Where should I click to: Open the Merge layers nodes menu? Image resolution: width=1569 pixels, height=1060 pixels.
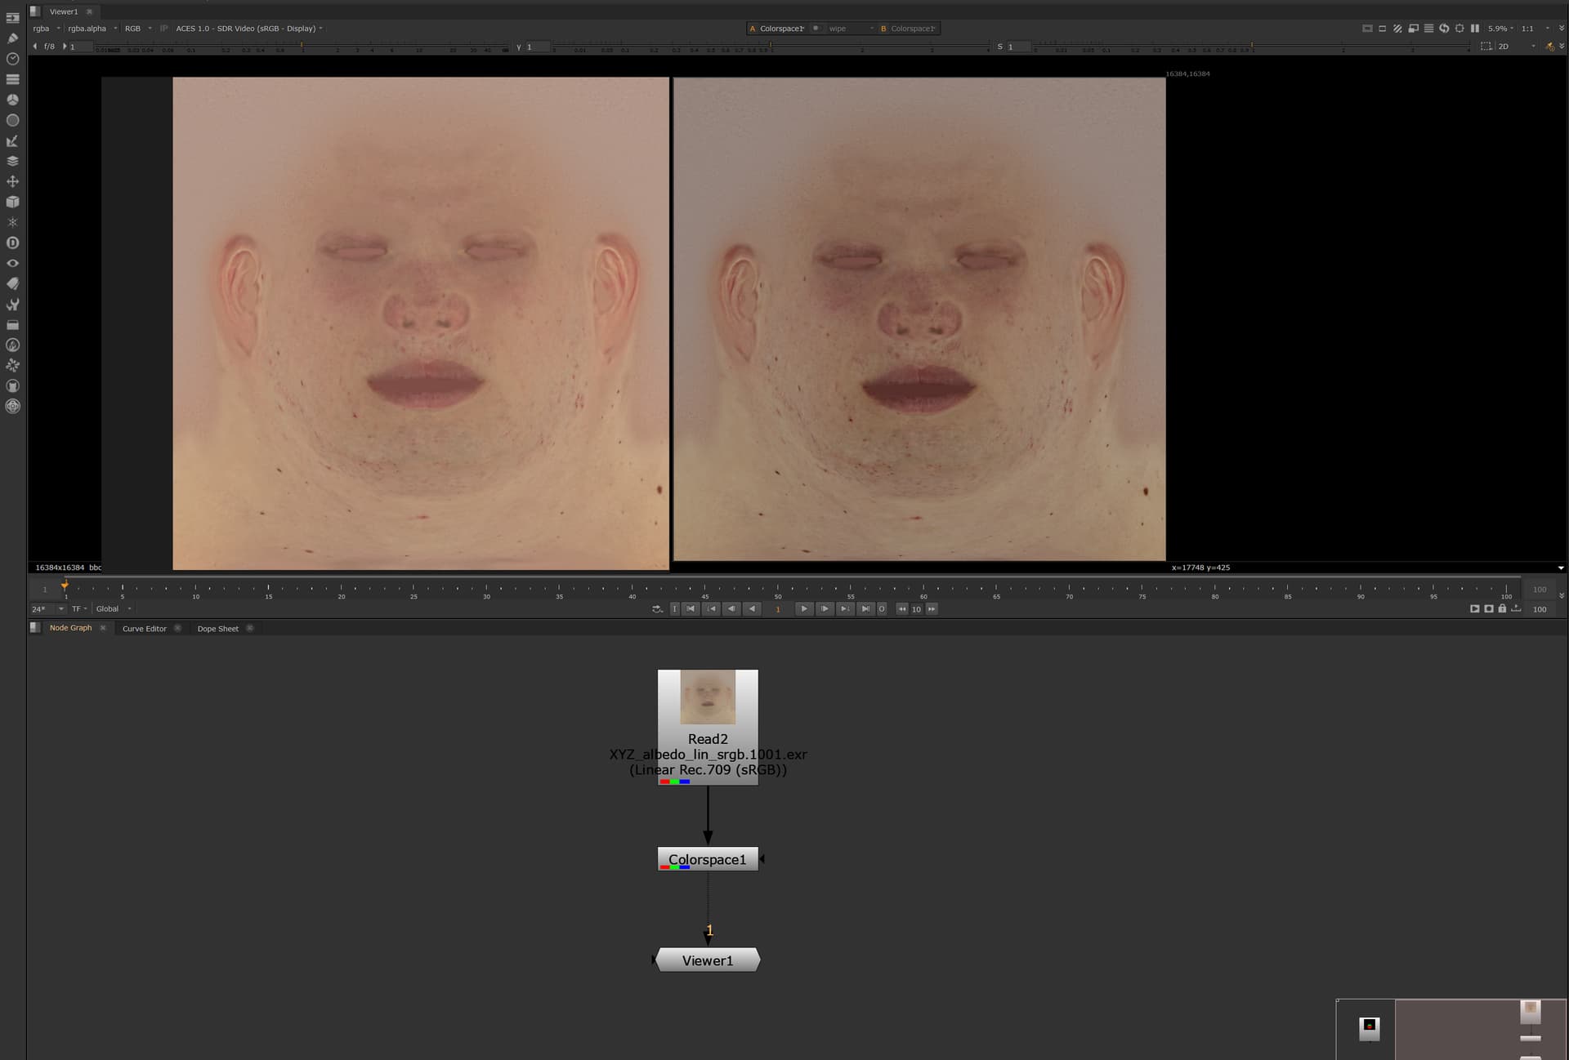pos(12,161)
